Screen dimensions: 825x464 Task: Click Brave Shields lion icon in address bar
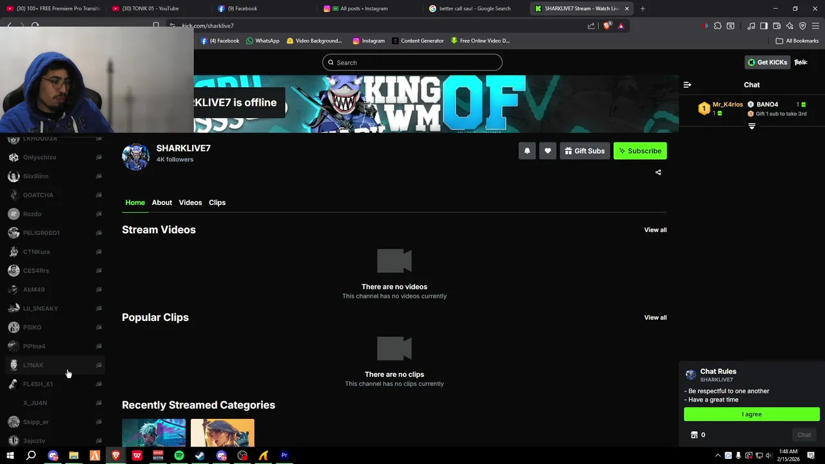[607, 26]
